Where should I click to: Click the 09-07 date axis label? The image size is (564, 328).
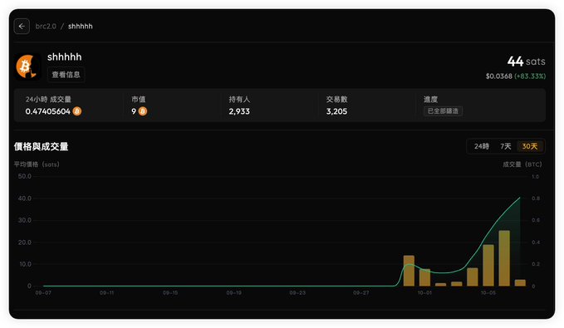click(43, 293)
